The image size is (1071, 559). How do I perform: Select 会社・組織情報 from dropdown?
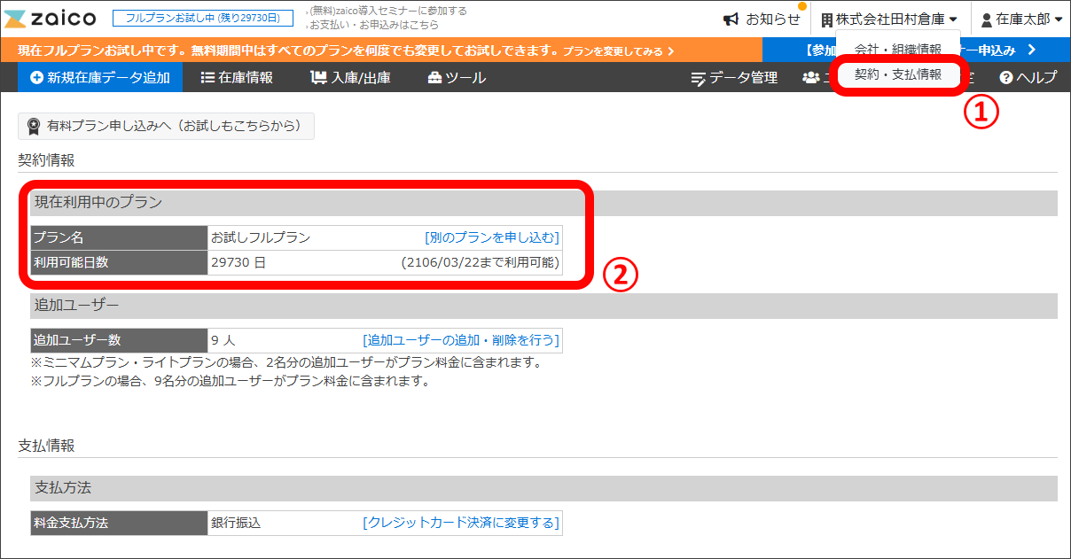(x=898, y=49)
